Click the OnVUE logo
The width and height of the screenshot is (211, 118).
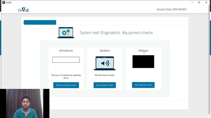pos(23,10)
